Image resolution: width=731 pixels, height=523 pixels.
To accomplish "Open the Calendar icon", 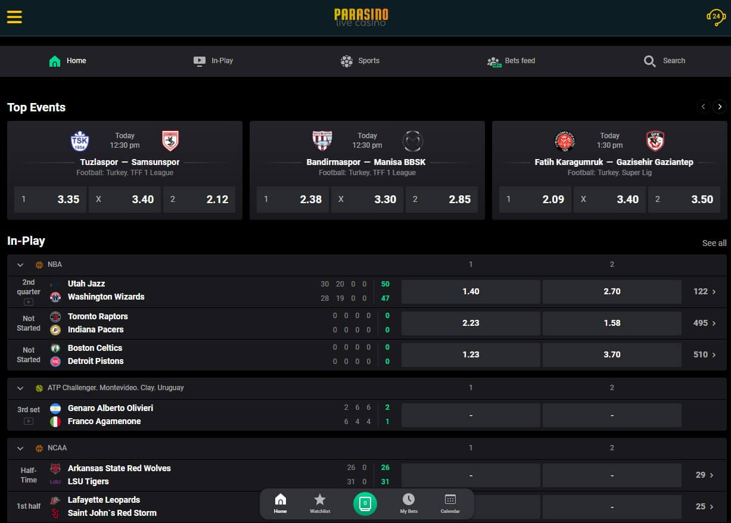I will (x=450, y=503).
